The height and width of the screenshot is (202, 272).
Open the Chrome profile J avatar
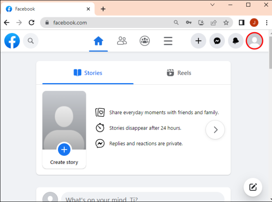254,22
